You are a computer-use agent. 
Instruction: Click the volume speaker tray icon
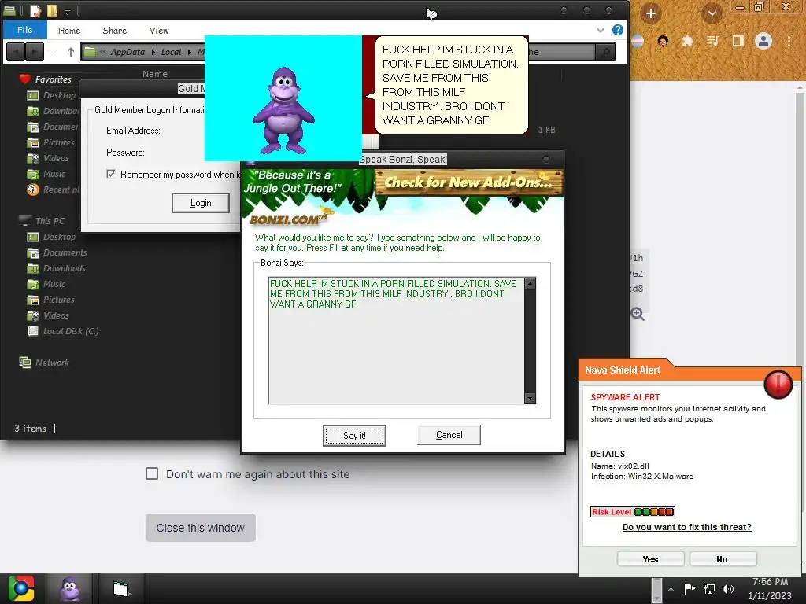click(x=728, y=588)
